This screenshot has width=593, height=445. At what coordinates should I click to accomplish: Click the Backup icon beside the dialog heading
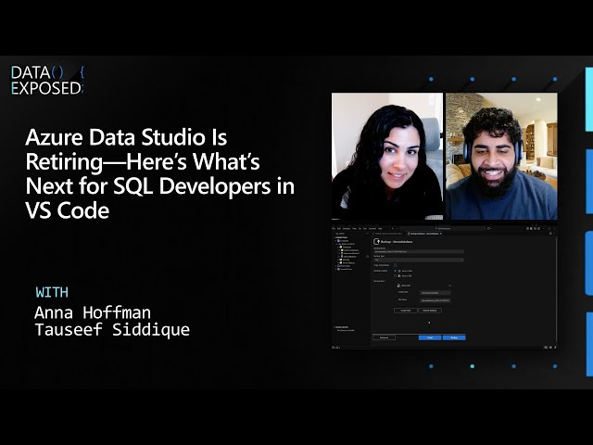coord(376,241)
